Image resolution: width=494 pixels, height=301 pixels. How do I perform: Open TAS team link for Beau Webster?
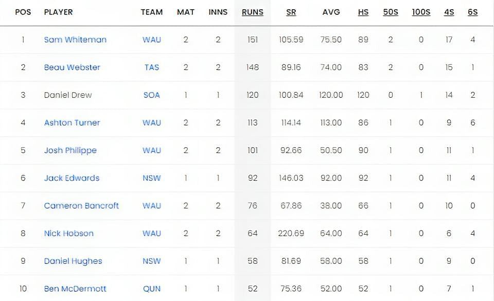pyautogui.click(x=151, y=67)
